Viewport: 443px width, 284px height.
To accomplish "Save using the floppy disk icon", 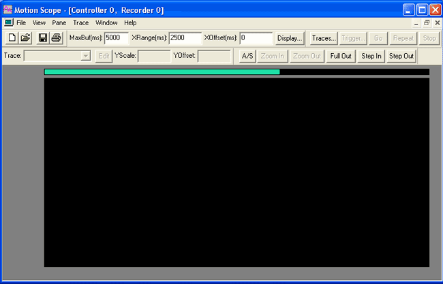I will pyautogui.click(x=43, y=38).
